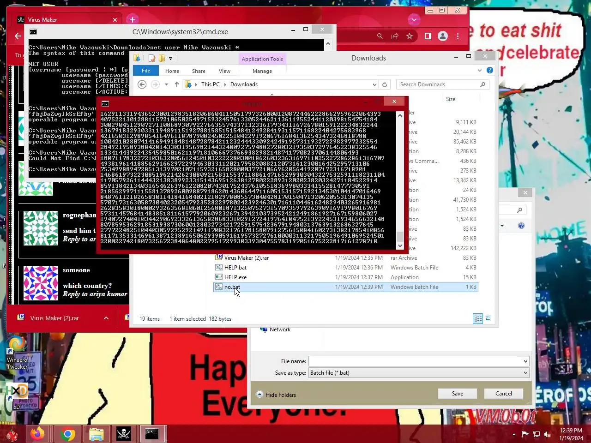Screen dimensions: 591x443
Task: Click the Size column header
Action: (x=451, y=99)
